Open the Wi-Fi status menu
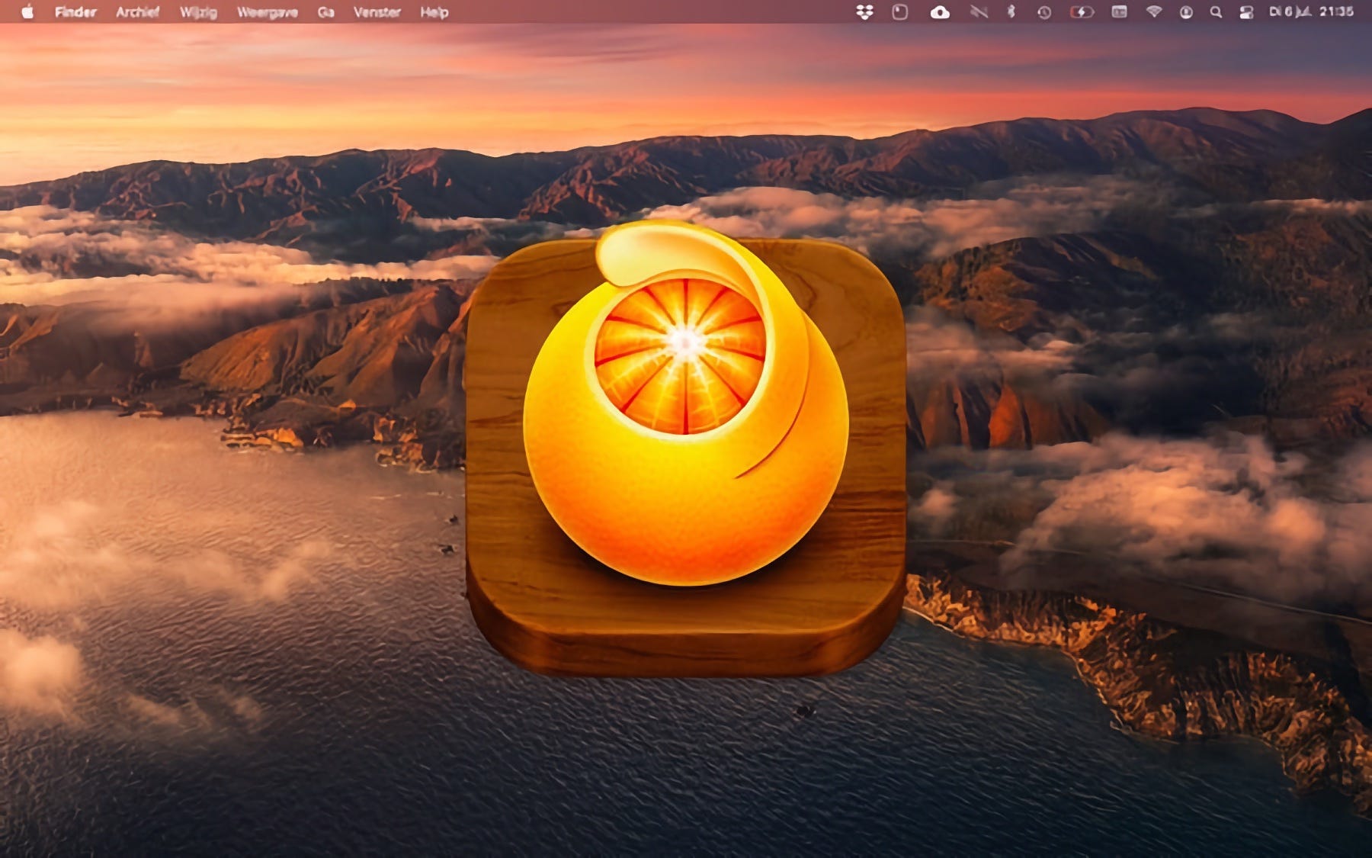Viewport: 1372px width, 858px height. [1154, 12]
